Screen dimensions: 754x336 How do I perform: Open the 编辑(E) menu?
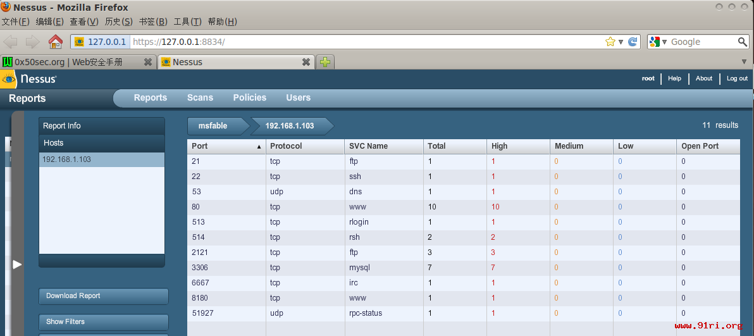[x=49, y=22]
